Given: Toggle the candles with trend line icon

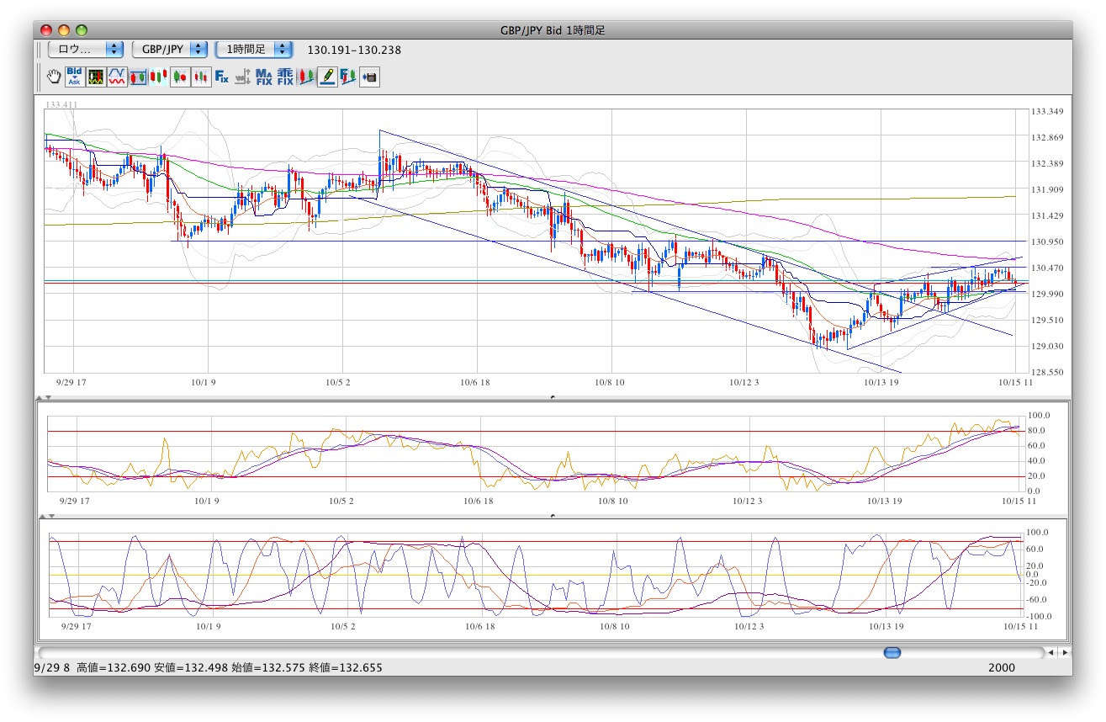Looking at the screenshot, I should (x=306, y=77).
